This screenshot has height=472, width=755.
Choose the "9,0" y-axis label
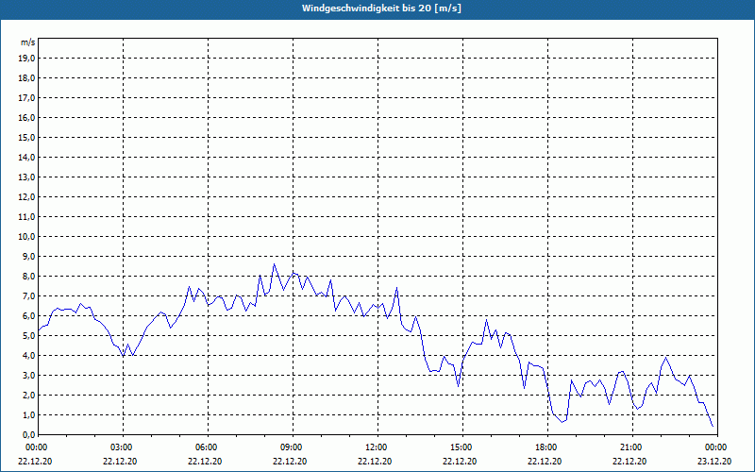tap(28, 256)
